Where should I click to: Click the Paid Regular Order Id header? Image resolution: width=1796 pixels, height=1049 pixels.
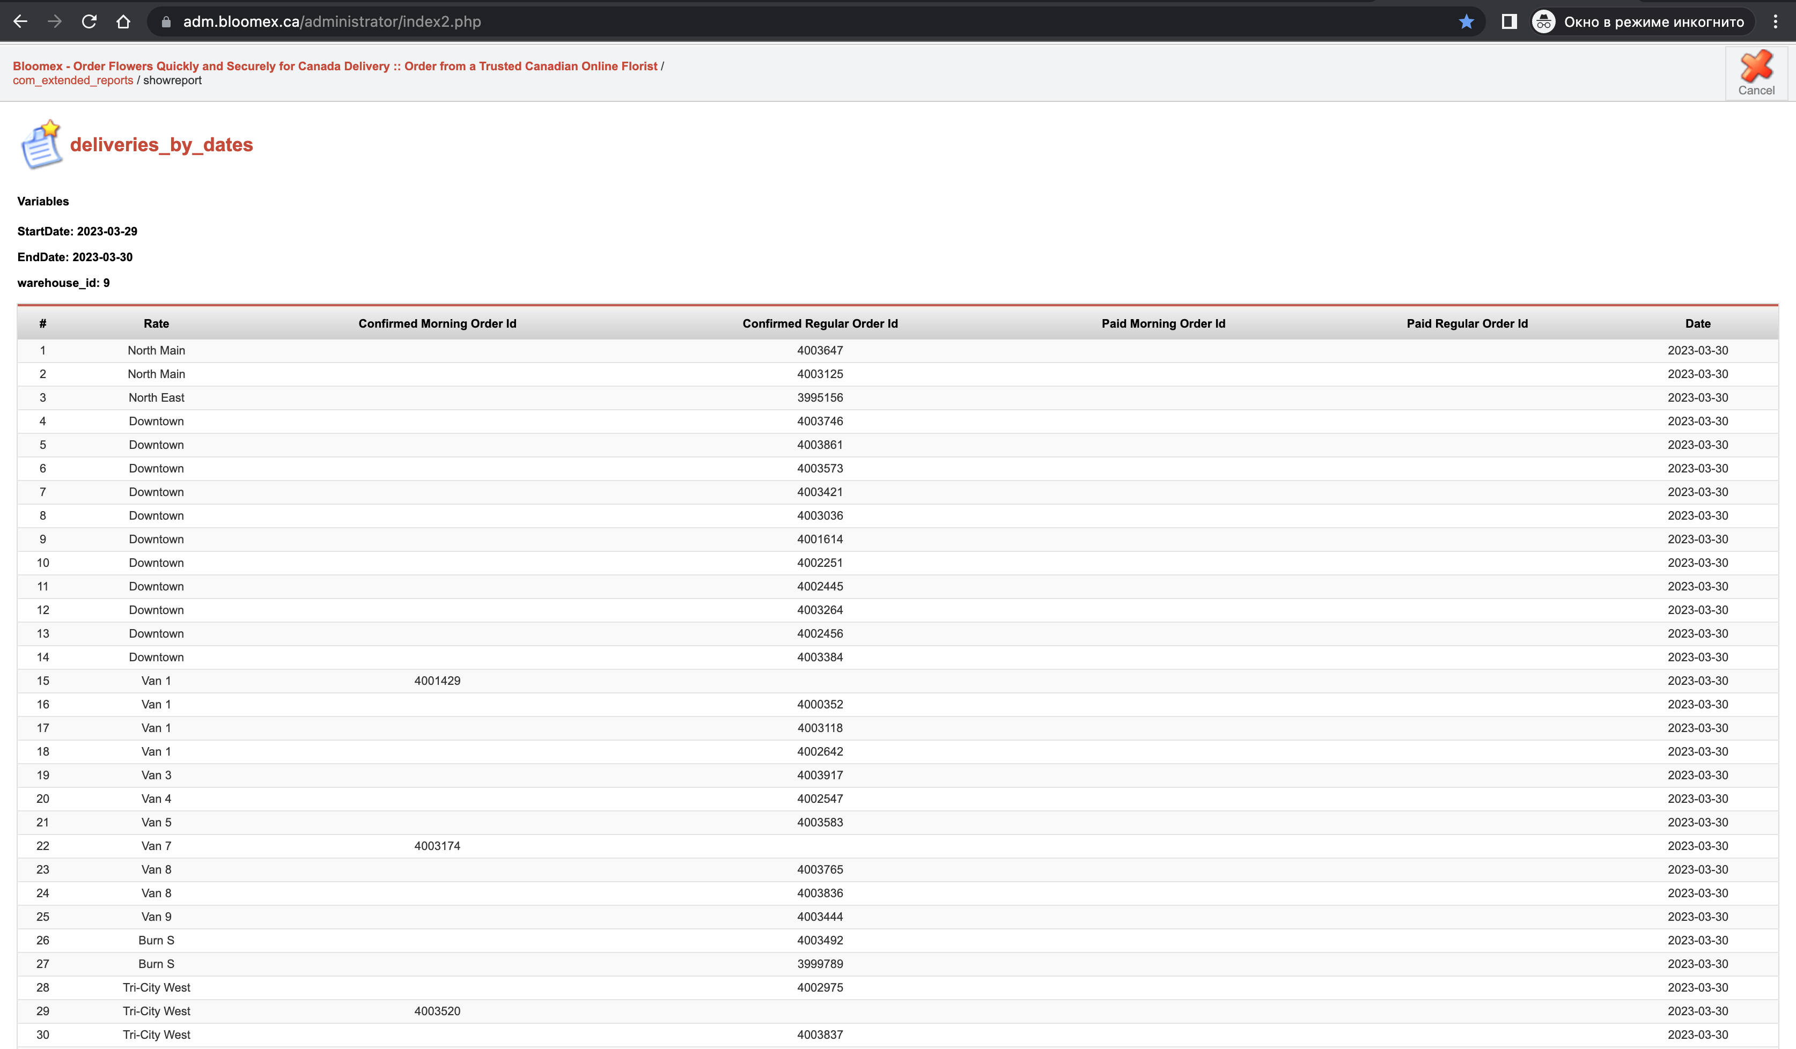click(1468, 323)
